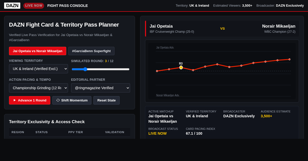Open the Editorial Partner dropdown
308x161 pixels.
point(101,88)
